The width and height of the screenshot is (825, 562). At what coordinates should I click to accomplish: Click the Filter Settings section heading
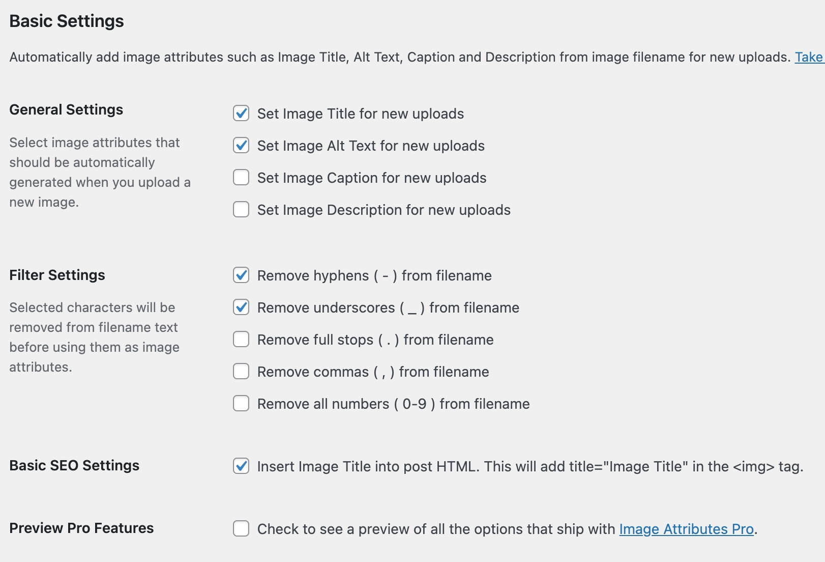[57, 275]
